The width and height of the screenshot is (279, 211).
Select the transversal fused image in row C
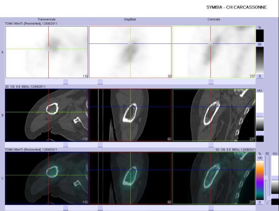[x=47, y=178]
